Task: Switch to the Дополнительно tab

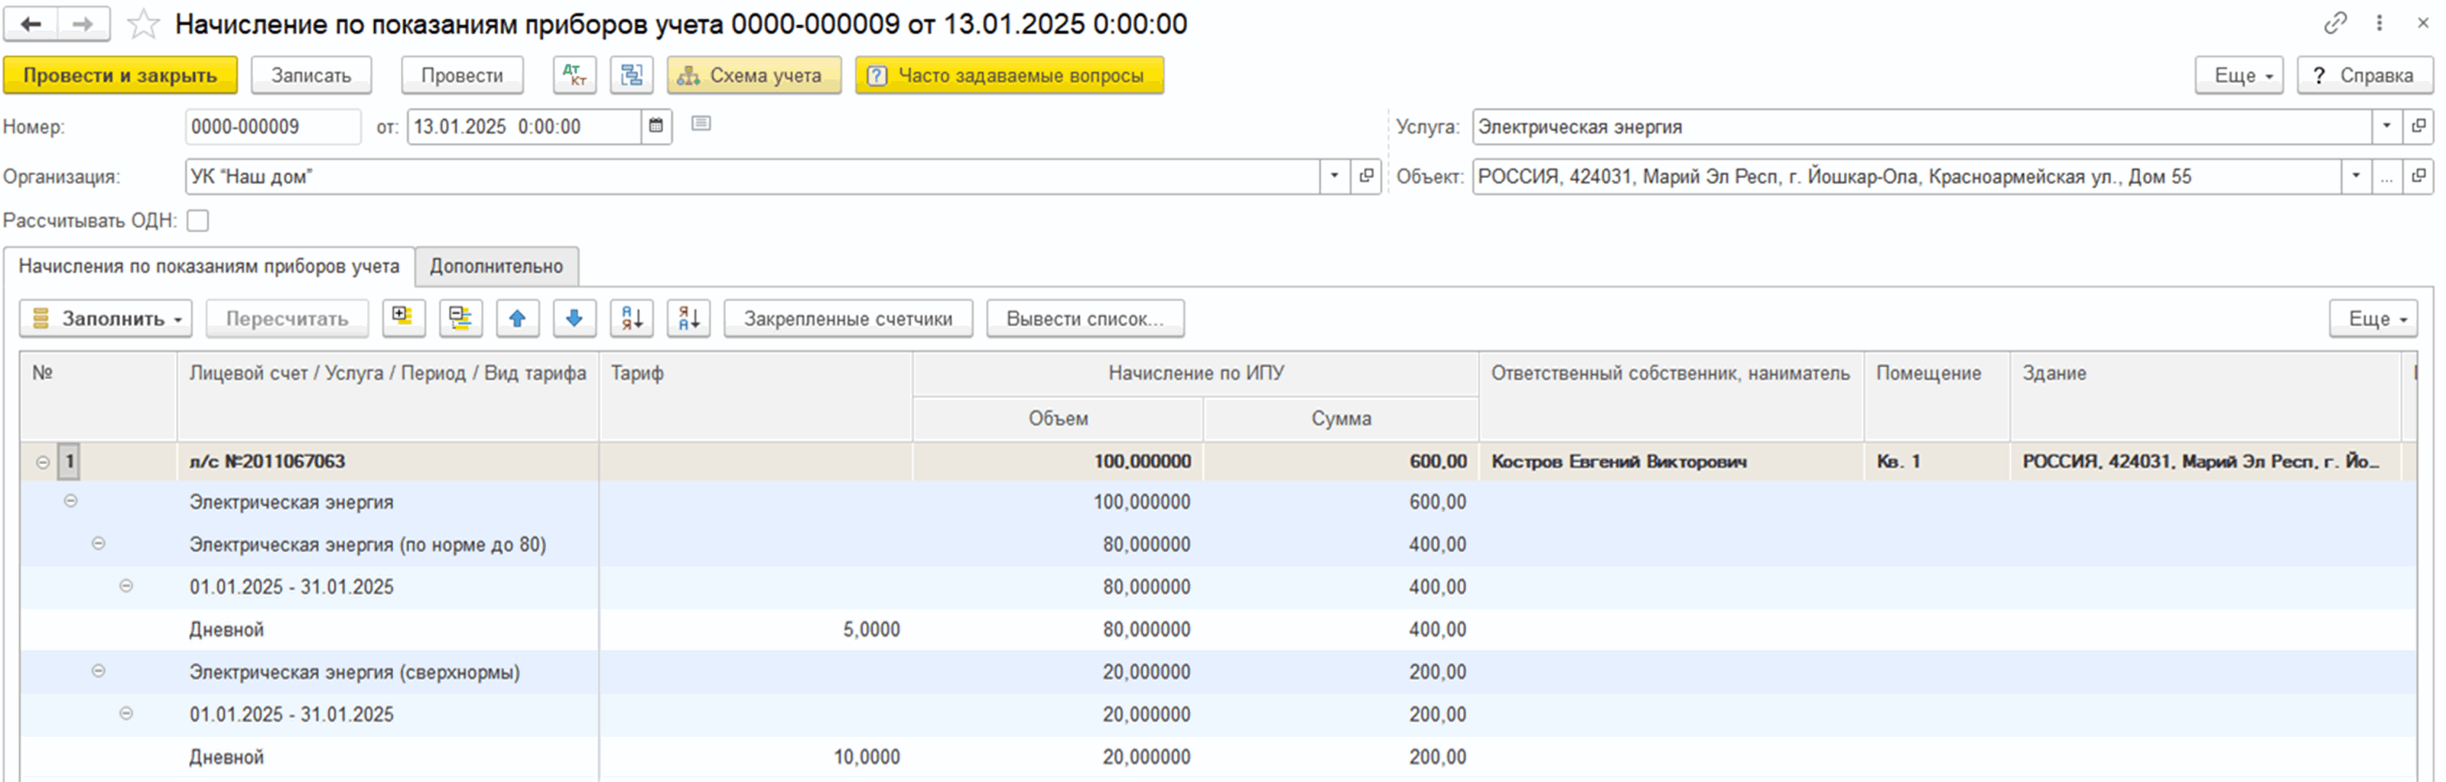Action: click(x=496, y=266)
